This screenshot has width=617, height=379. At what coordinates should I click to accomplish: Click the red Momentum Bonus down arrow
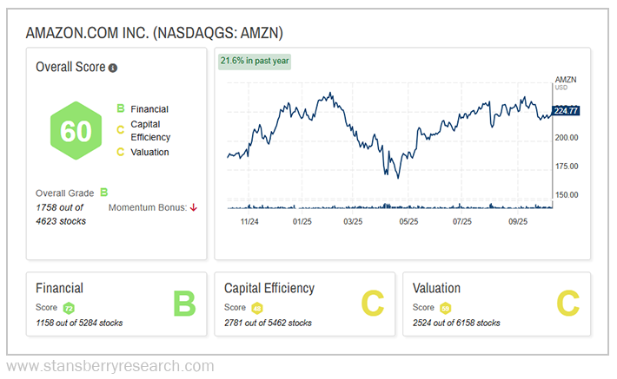click(193, 207)
